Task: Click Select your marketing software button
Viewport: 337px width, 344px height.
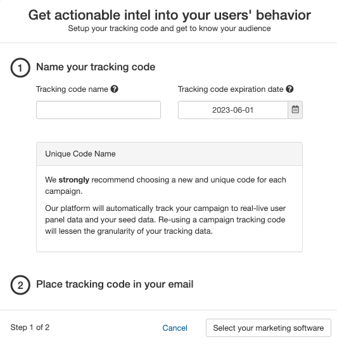Action: (269, 328)
